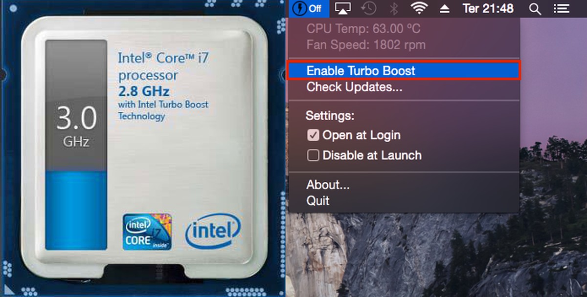
Task: Click the Fan Speed: 1802 rpm readout
Action: pyautogui.click(x=366, y=45)
